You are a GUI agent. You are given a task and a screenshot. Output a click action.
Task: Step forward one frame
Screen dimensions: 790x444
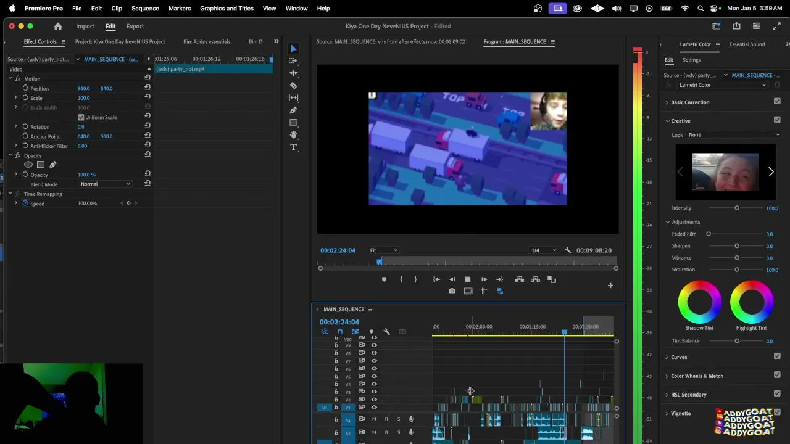[484, 279]
